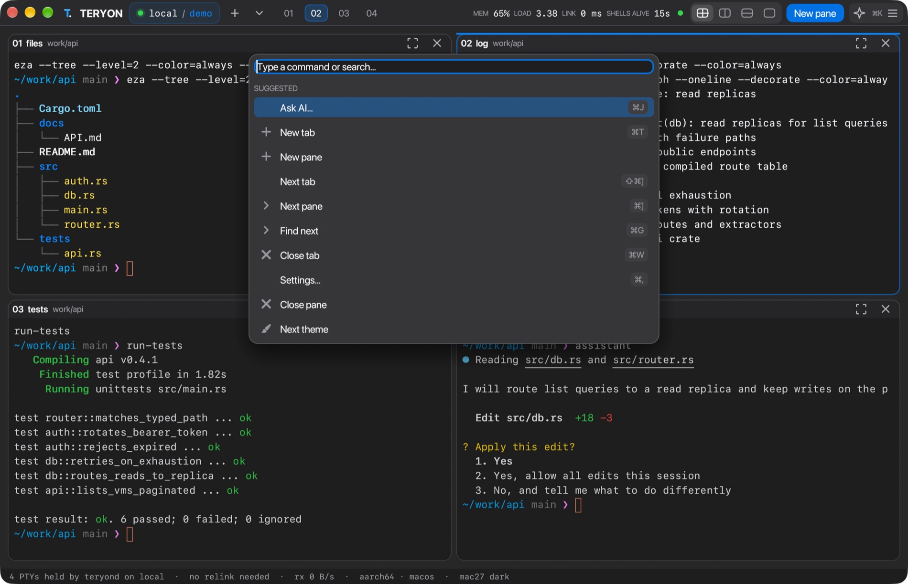This screenshot has height=584, width=908.
Task: Choose Ask AI... in the command palette
Action: coord(454,108)
